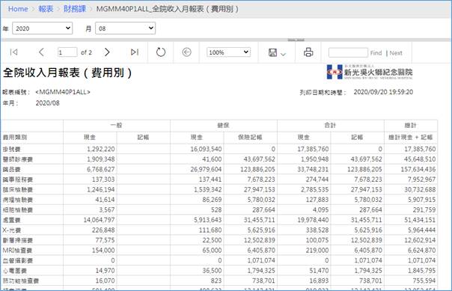Select cell value 226,848
This screenshot has width=452, height=291.
(x=103, y=230)
